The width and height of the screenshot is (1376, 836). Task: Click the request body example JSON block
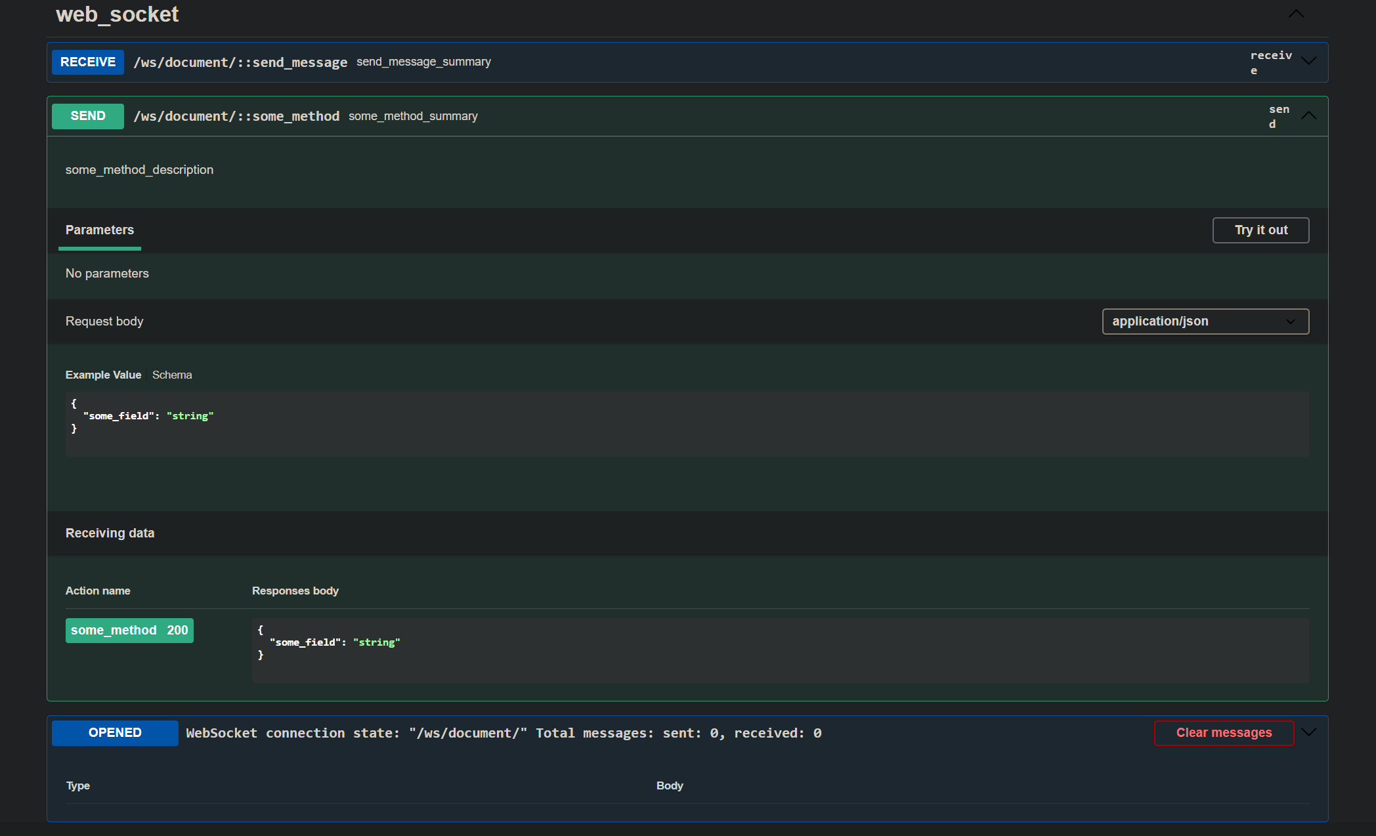click(x=687, y=424)
